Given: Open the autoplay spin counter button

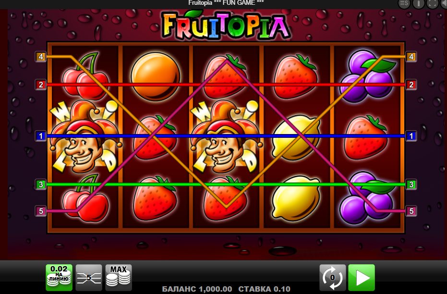Looking at the screenshot, I should point(332,278).
